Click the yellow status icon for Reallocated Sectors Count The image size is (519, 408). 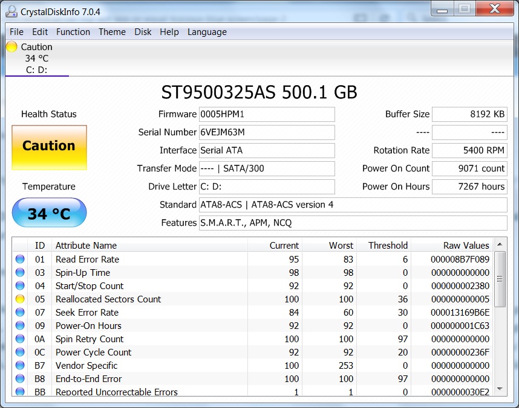coord(20,299)
